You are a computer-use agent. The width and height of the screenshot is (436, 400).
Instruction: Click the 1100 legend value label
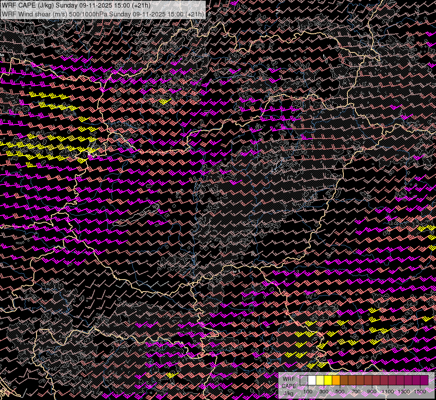pos(387,392)
